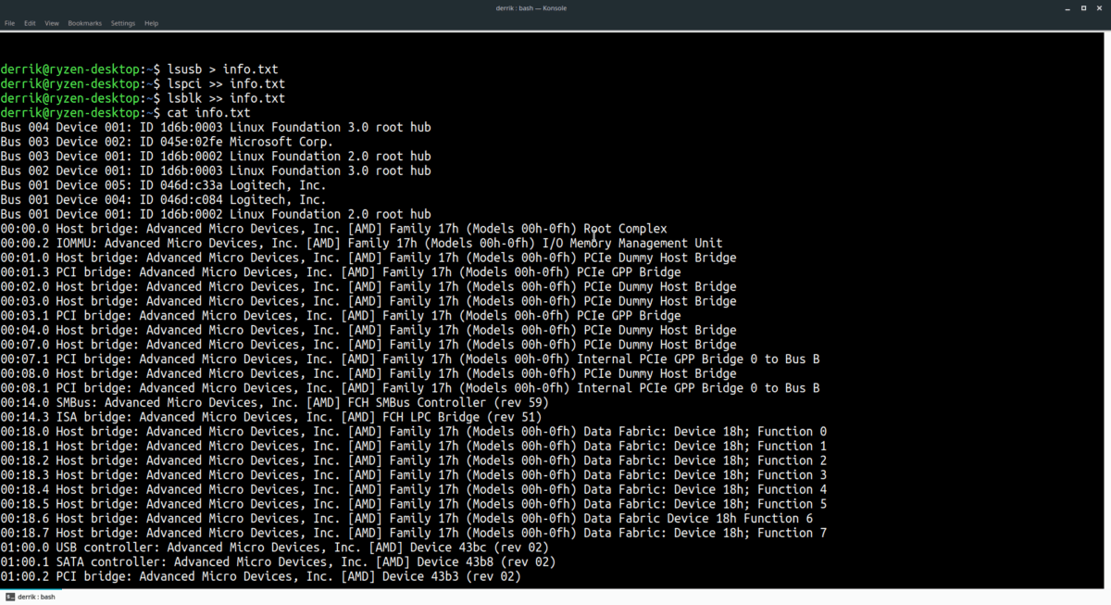Click the '00:14.3 ISA bridge' line
The height and width of the screenshot is (605, 1111).
pyautogui.click(x=271, y=418)
